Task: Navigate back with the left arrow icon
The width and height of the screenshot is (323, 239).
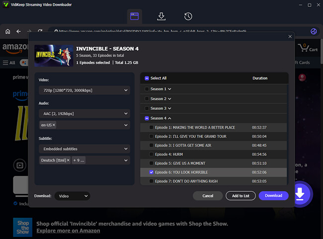Action: point(18,31)
